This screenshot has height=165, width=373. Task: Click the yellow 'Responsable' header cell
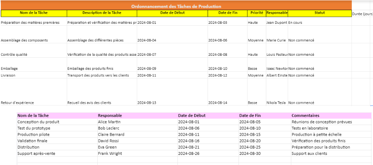click(x=277, y=13)
